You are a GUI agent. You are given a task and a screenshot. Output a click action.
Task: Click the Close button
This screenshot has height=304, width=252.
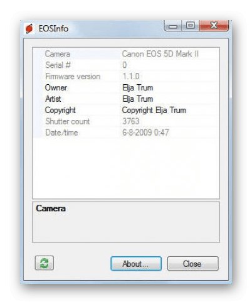point(193,264)
